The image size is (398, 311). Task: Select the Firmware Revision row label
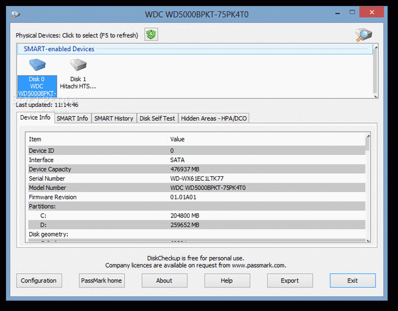52,197
